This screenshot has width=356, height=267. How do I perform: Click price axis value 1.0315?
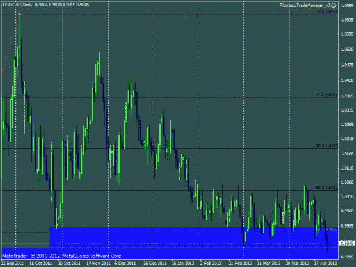(347, 110)
